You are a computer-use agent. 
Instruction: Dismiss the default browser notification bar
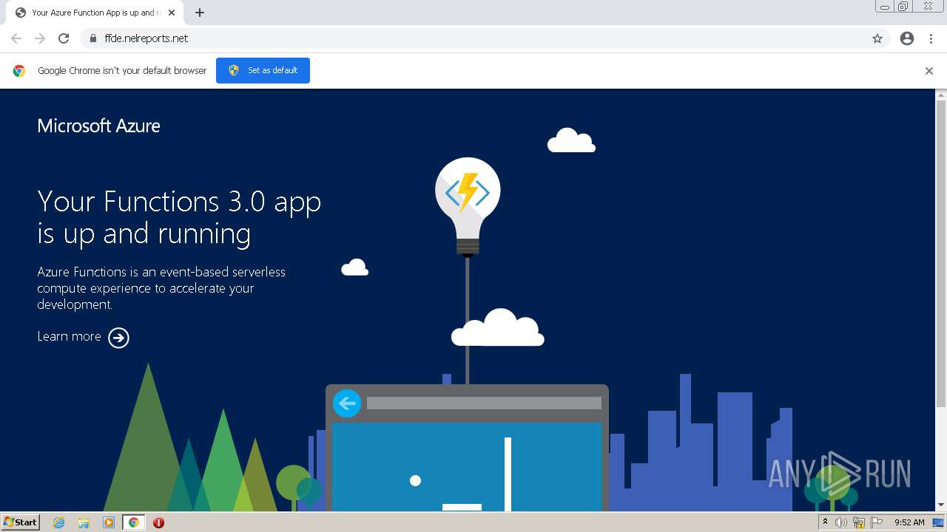[x=929, y=71]
